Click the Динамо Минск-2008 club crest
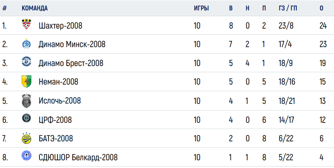This screenshot has width=334, height=168. (x=27, y=44)
